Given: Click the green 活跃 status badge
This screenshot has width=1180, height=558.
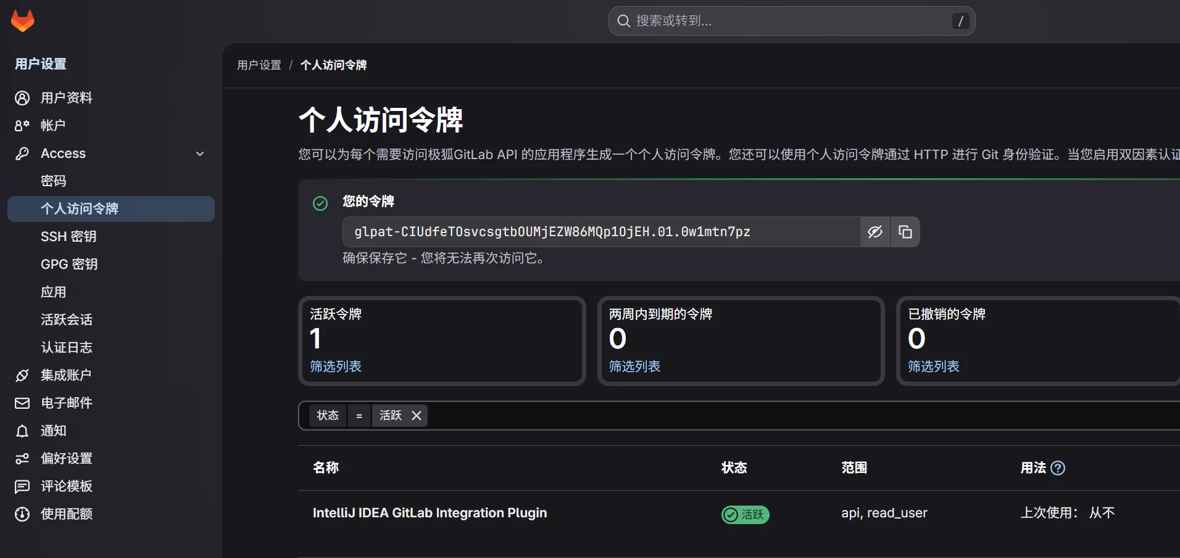Looking at the screenshot, I should click(745, 514).
